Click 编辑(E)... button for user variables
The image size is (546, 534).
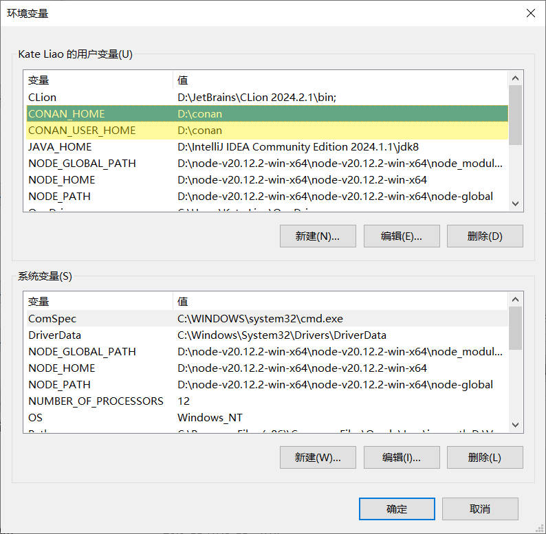click(401, 236)
